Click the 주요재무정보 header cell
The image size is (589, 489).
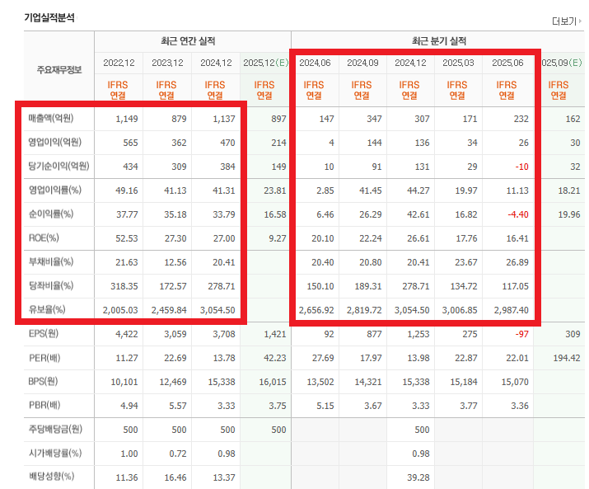[58, 70]
